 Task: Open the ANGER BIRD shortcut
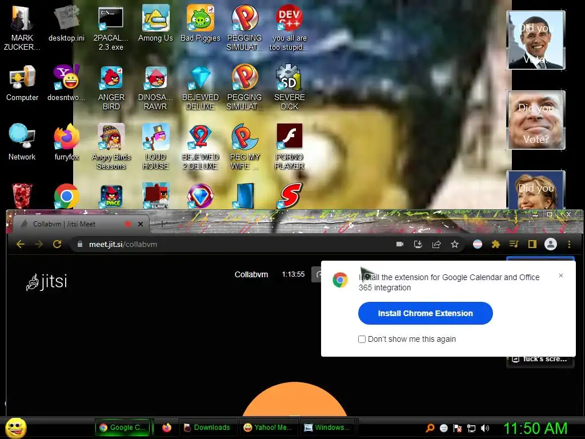pyautogui.click(x=111, y=87)
